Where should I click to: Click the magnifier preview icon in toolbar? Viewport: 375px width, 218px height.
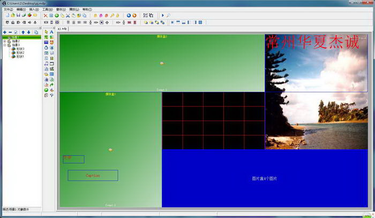169,15
